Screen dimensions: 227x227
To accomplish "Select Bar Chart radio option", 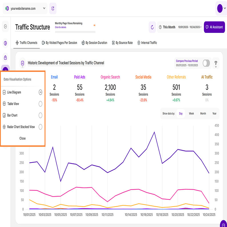I will click(x=40, y=115).
